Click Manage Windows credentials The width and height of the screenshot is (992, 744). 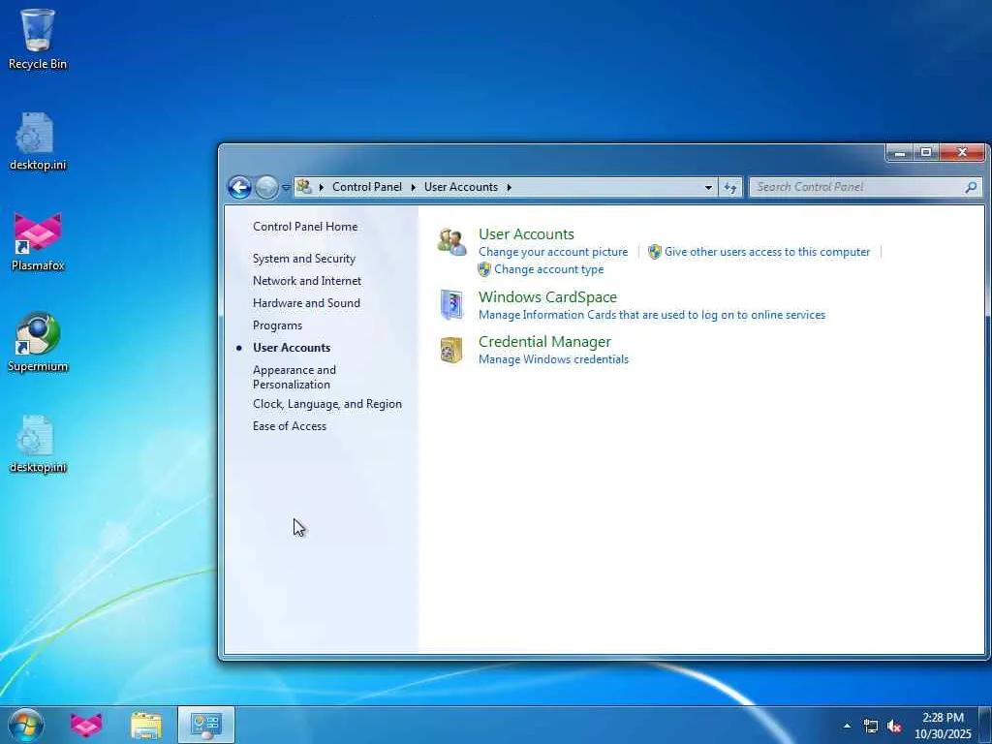coord(553,359)
